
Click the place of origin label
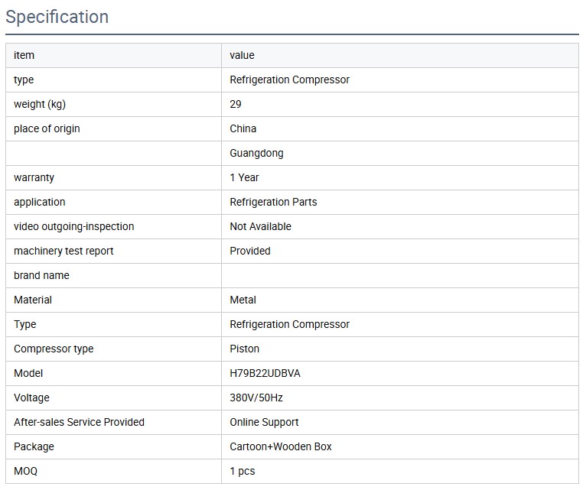[47, 128]
